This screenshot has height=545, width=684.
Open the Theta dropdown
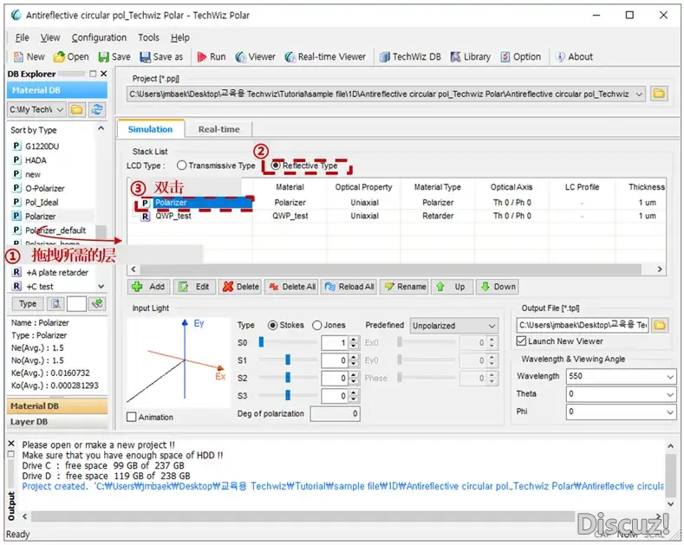pos(670,394)
